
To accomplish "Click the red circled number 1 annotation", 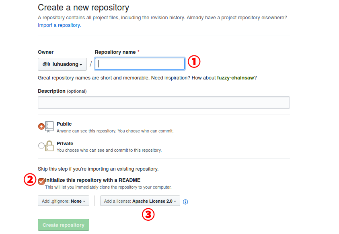I will tap(194, 61).
